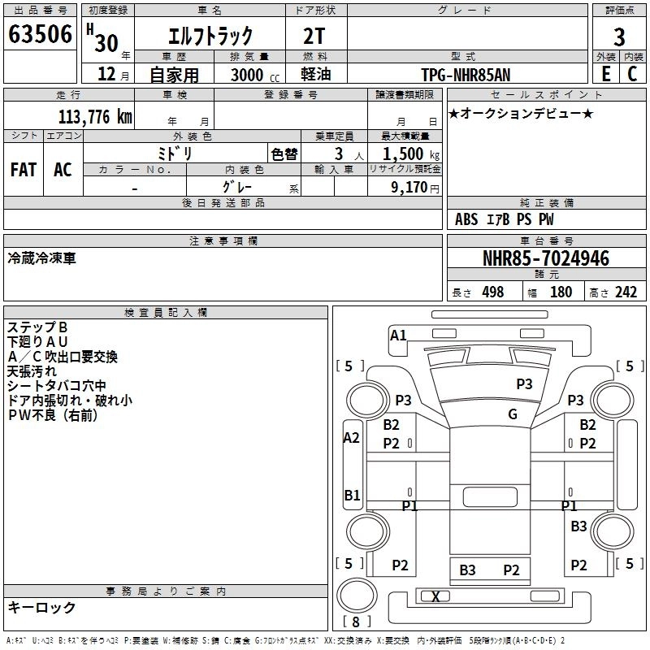Click the exterior grade E

[605, 74]
